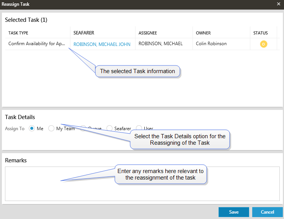Sort by the TASK TYPE column header
284x219 pixels.
coord(18,33)
